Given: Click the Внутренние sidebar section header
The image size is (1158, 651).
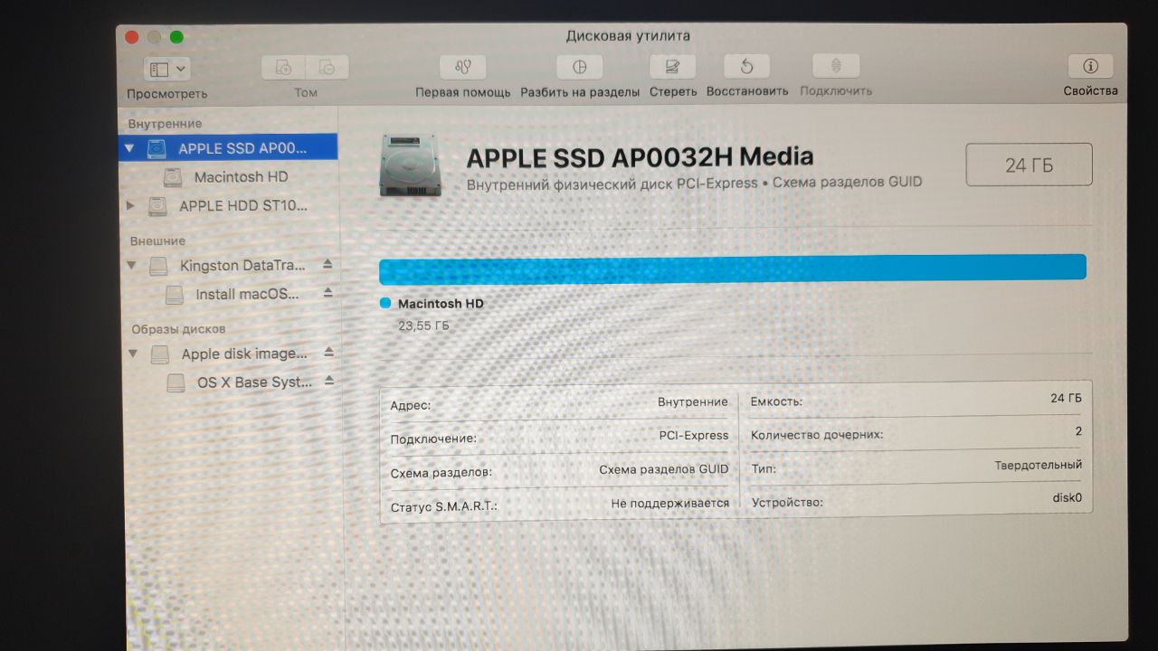Looking at the screenshot, I should point(165,123).
